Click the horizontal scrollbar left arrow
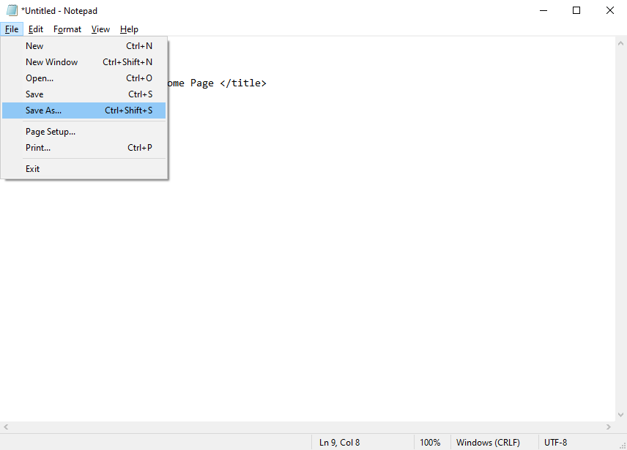This screenshot has height=450, width=627. point(6,427)
